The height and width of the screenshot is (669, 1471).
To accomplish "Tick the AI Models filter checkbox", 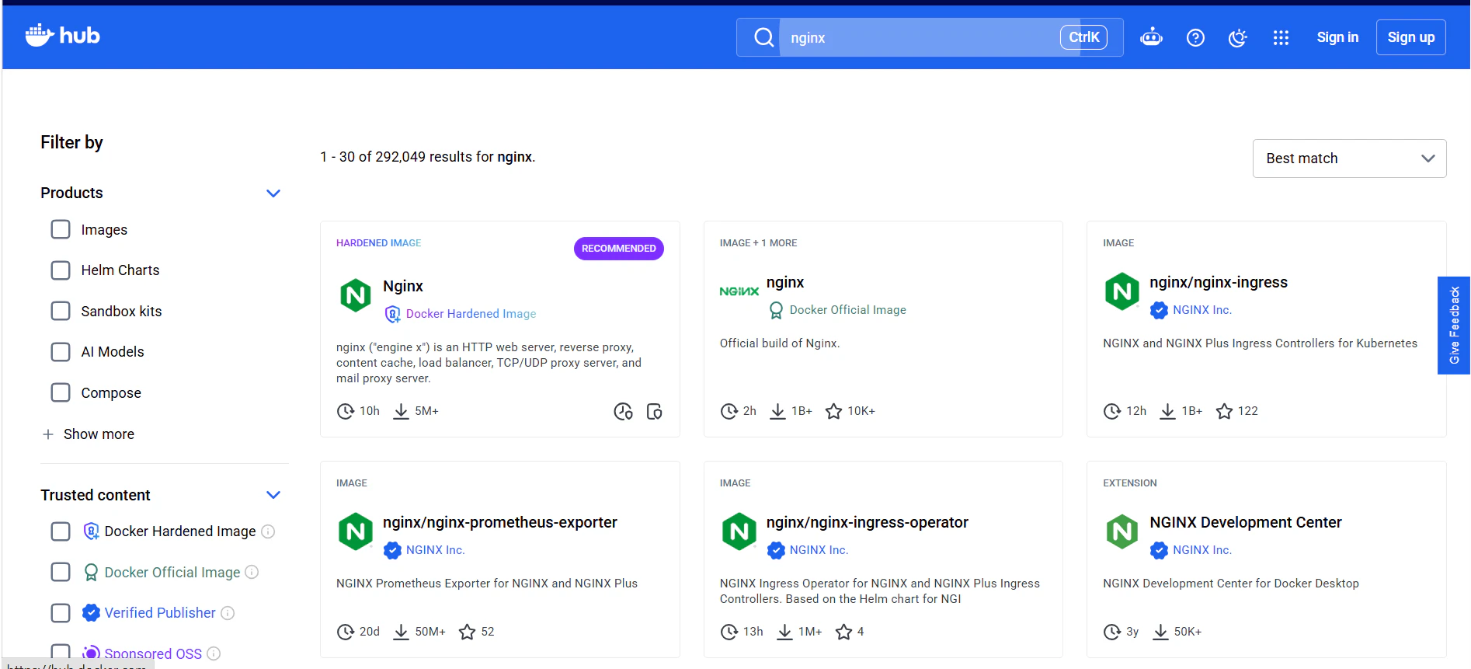I will coord(61,352).
